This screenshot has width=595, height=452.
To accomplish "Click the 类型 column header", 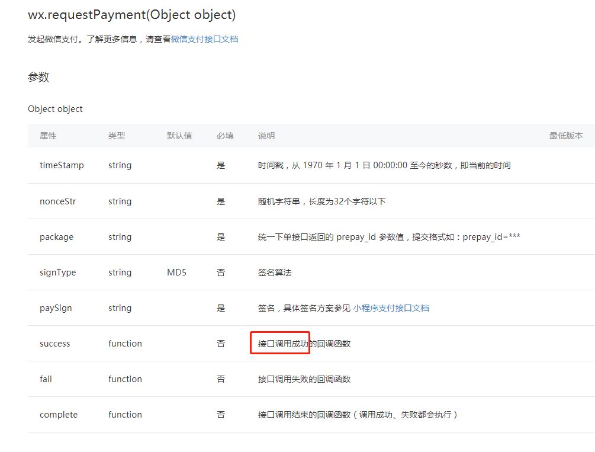I will pos(117,136).
